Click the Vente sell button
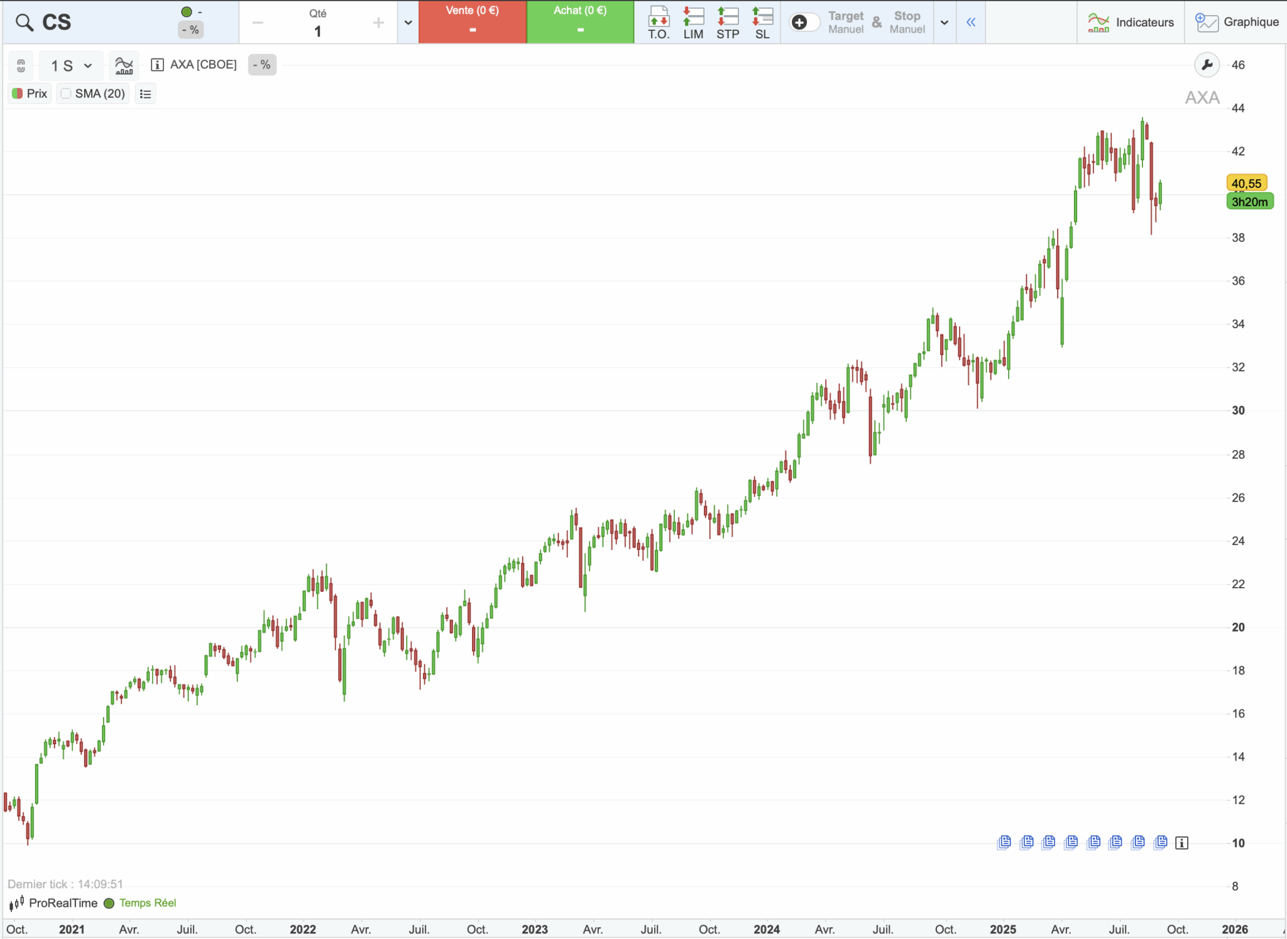Image resolution: width=1287 pixels, height=939 pixels. click(x=472, y=22)
